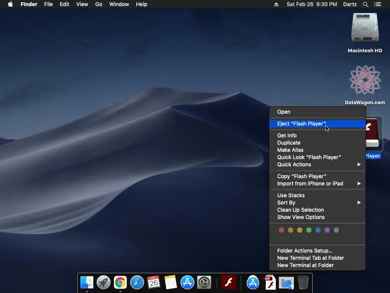Apply the gray tag color

(336, 230)
